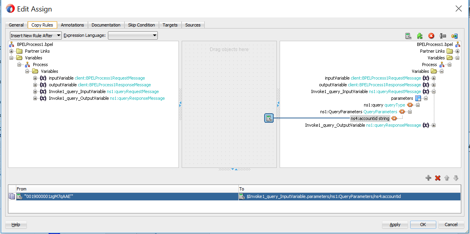This screenshot has height=234, width=470.
Task: Click the green plugin transformation icon
Action: point(420,35)
